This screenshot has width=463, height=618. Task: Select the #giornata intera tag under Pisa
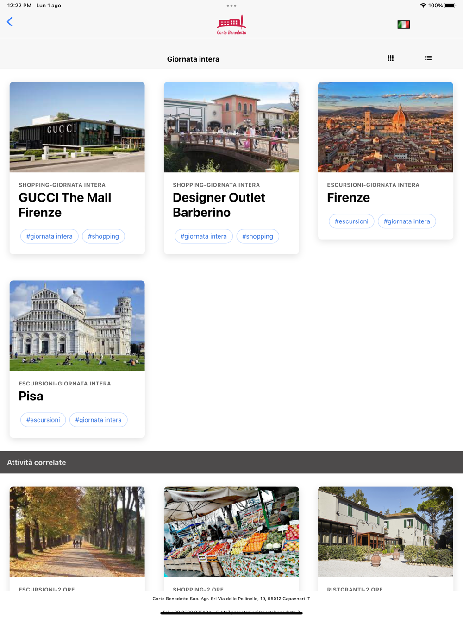pos(99,420)
